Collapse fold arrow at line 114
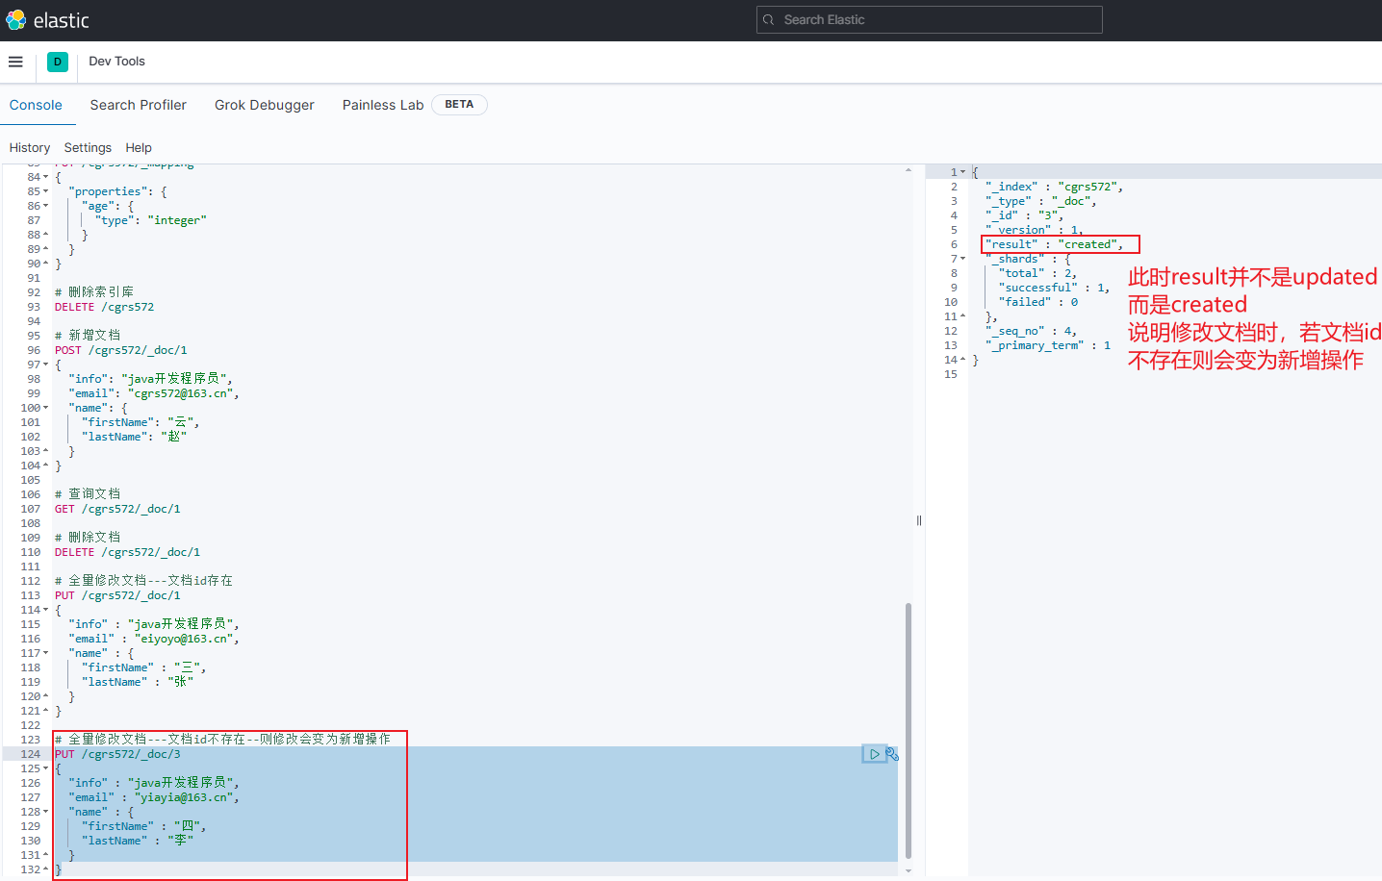1382x881 pixels. pyautogui.click(x=45, y=610)
